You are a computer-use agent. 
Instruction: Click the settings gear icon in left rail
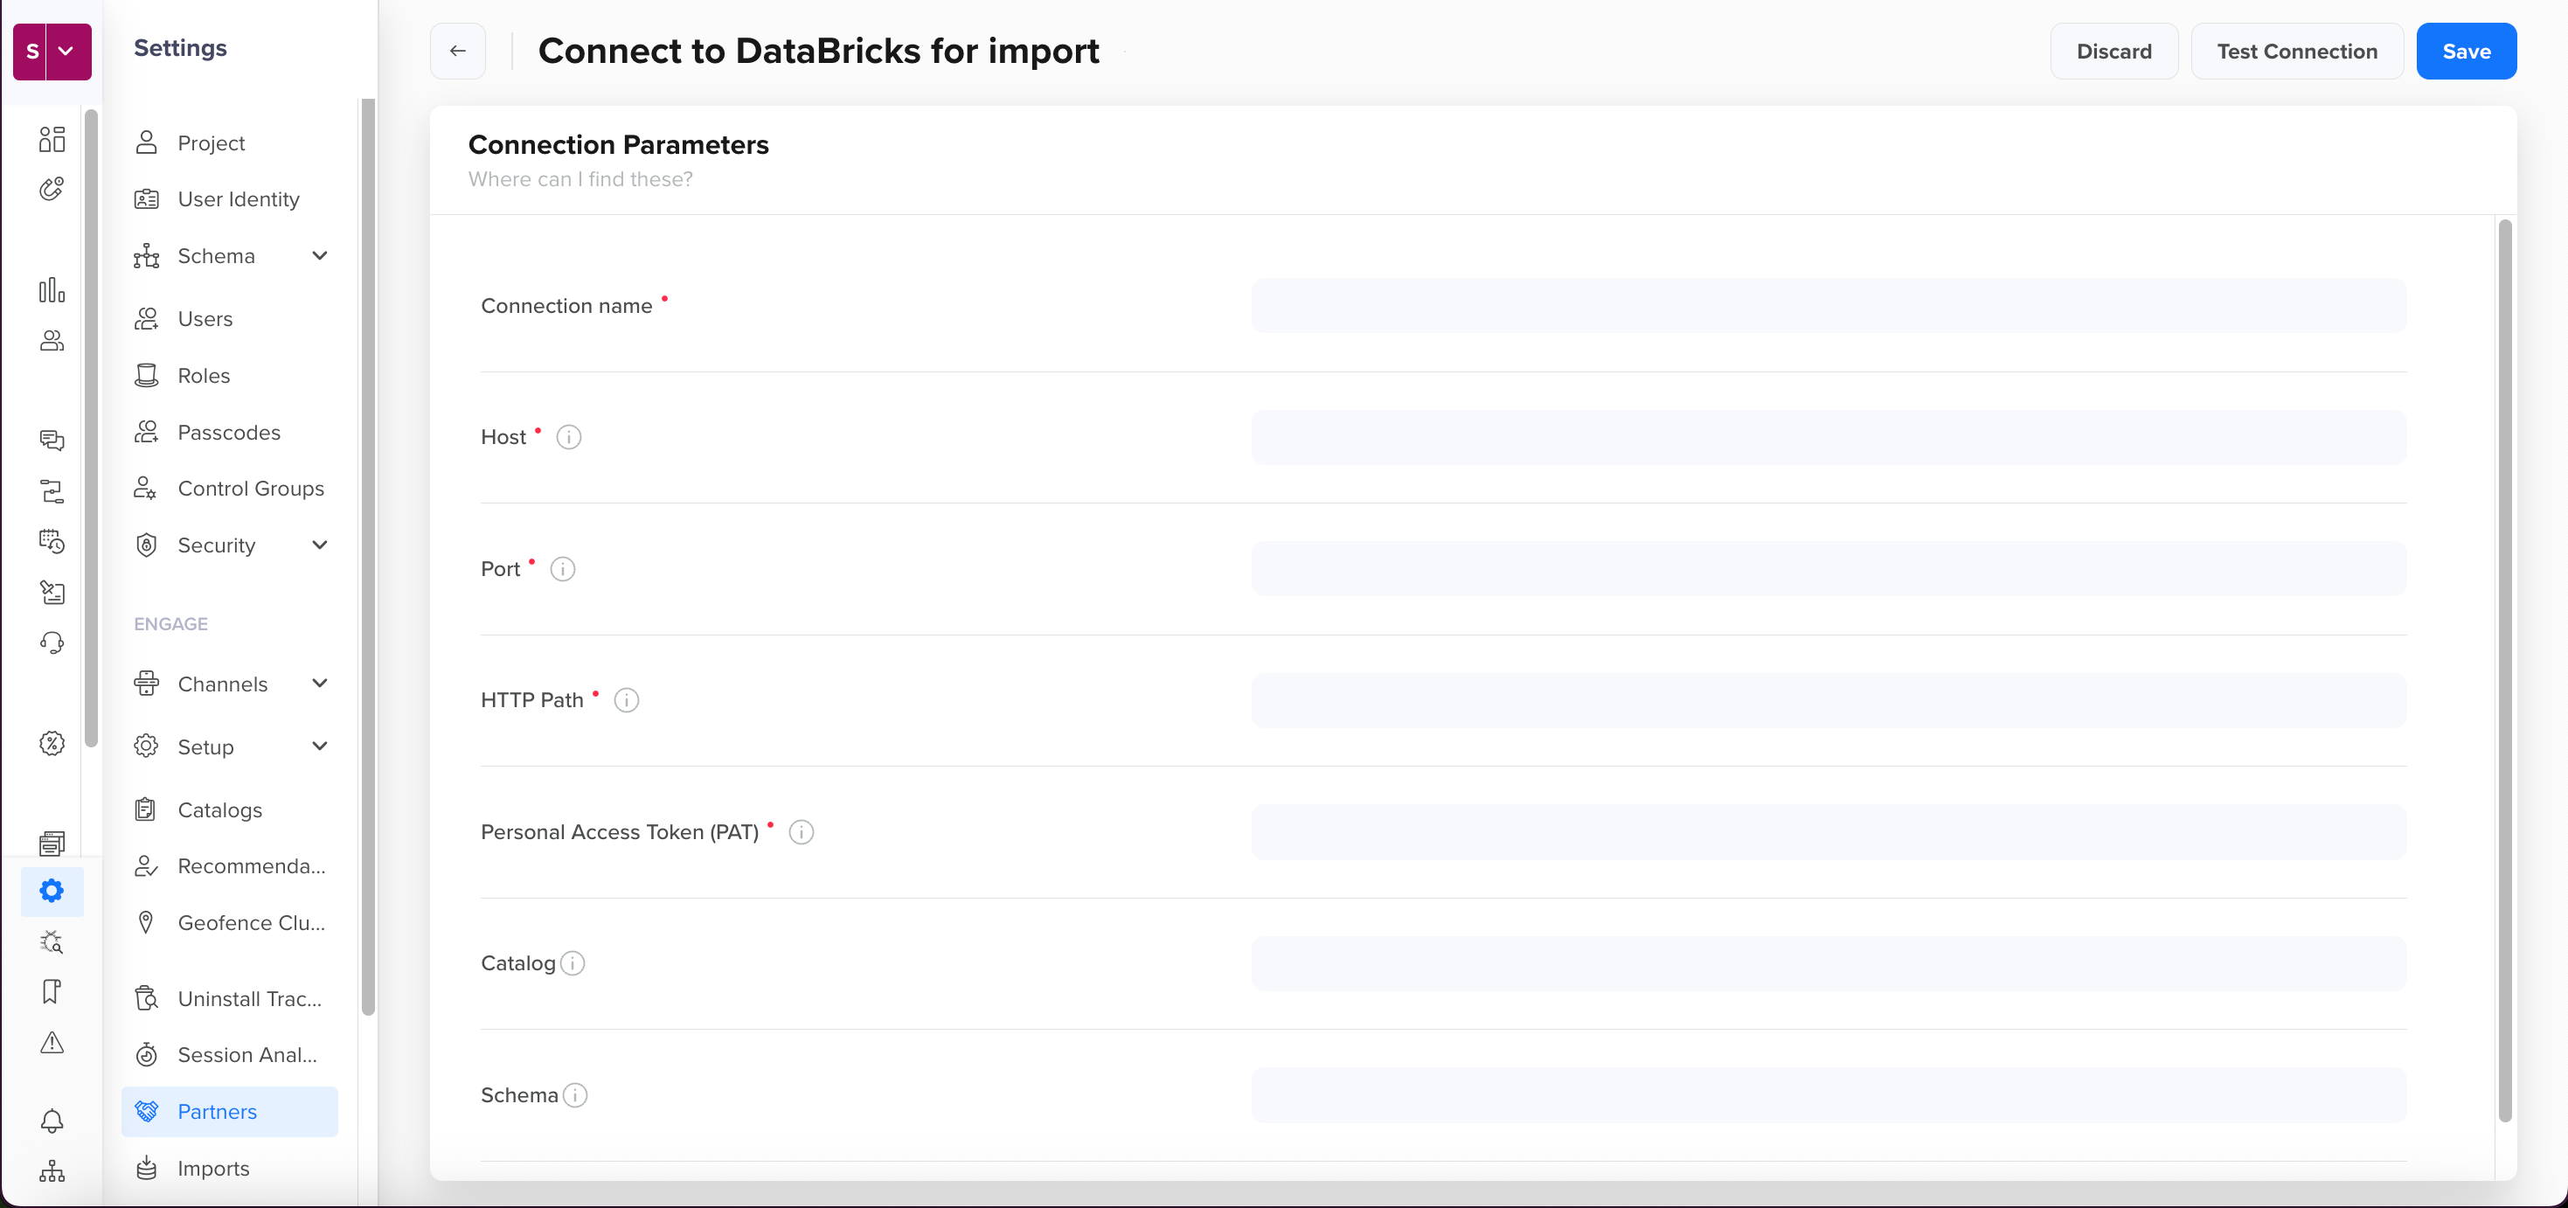(x=52, y=891)
